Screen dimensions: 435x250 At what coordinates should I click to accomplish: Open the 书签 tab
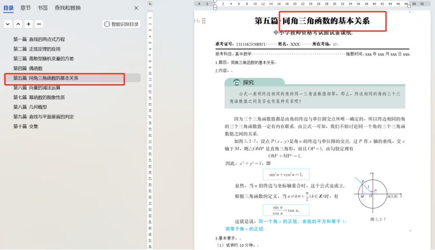[43, 8]
